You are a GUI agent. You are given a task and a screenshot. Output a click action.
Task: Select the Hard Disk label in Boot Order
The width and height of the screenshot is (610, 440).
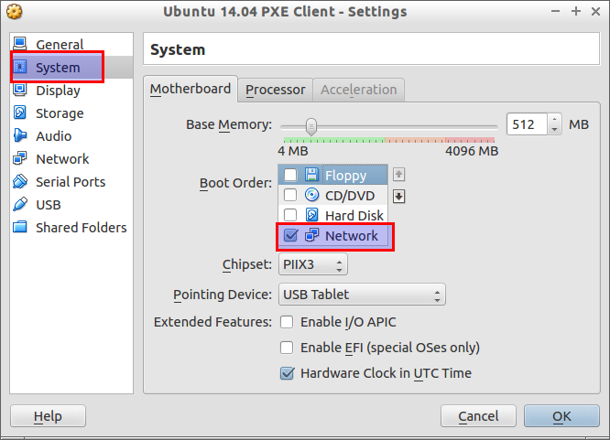[x=354, y=215]
